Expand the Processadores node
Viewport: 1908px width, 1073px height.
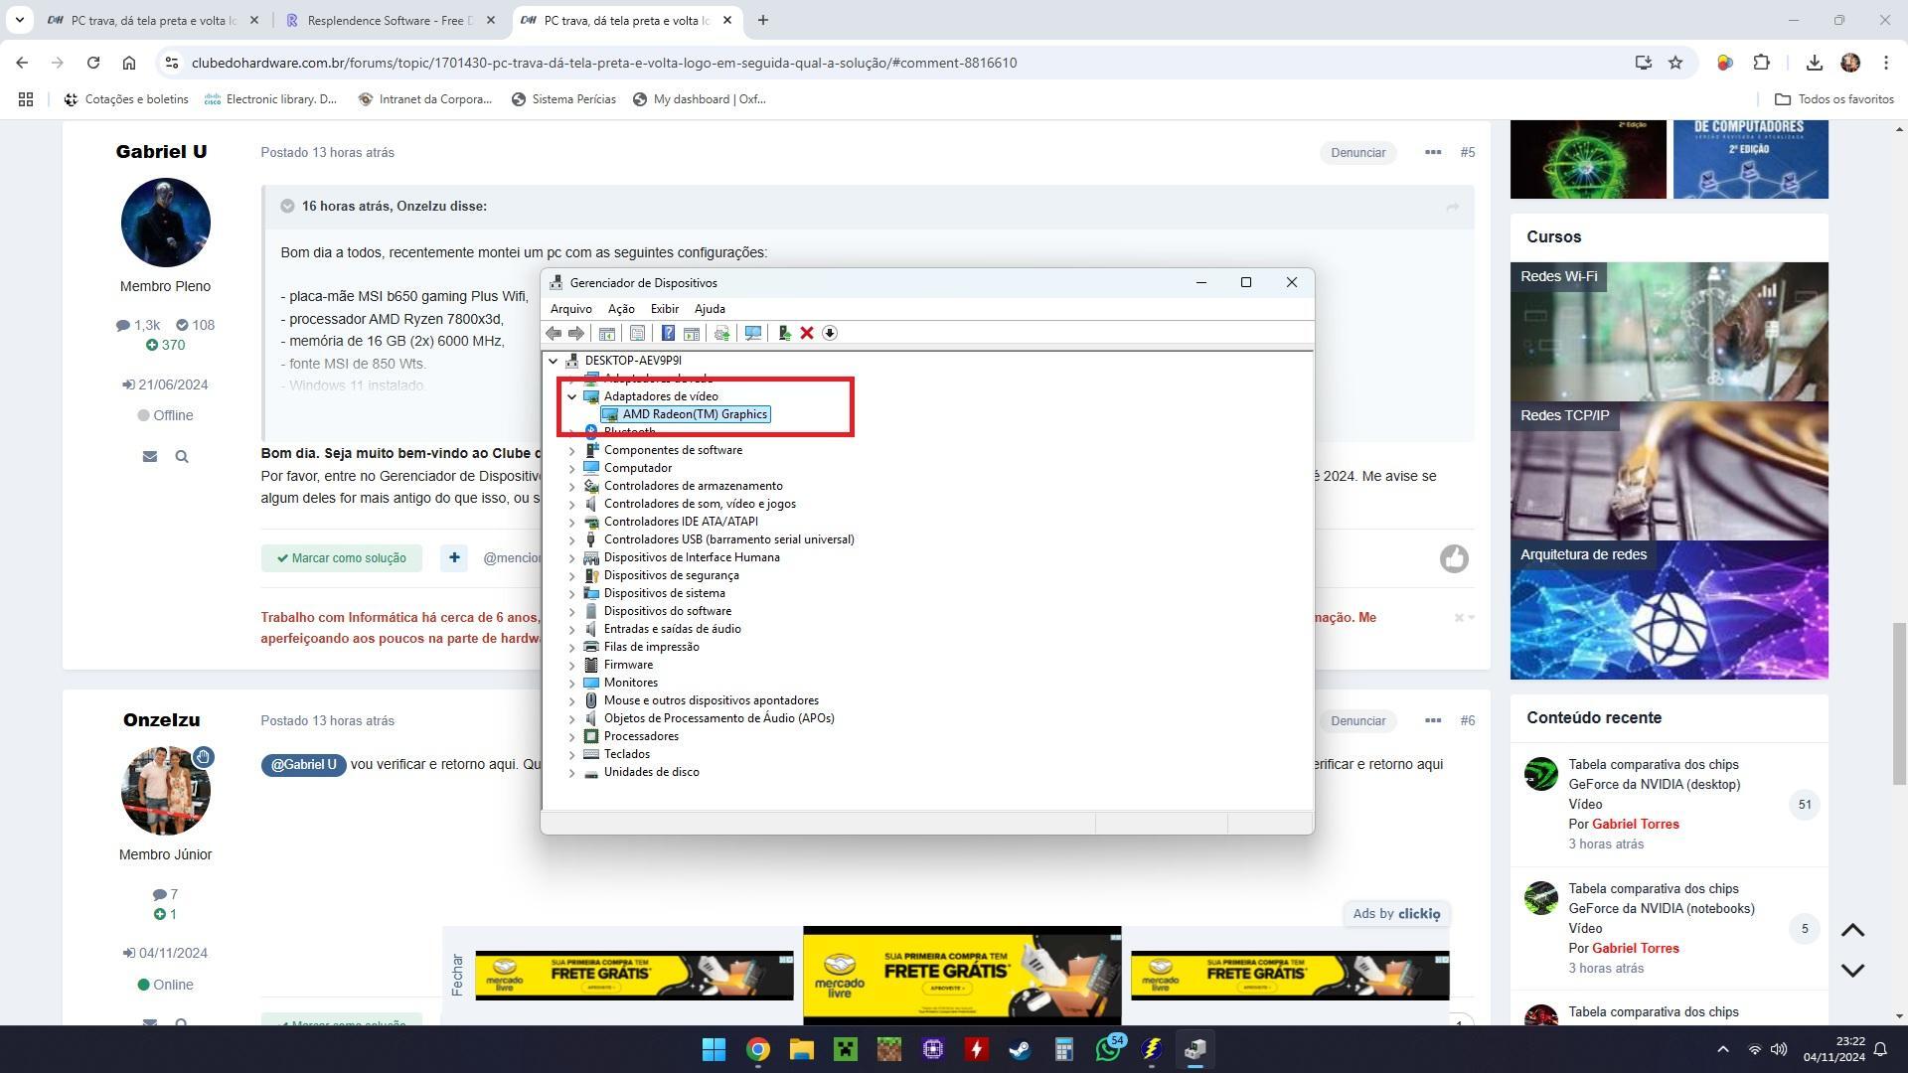click(x=571, y=736)
